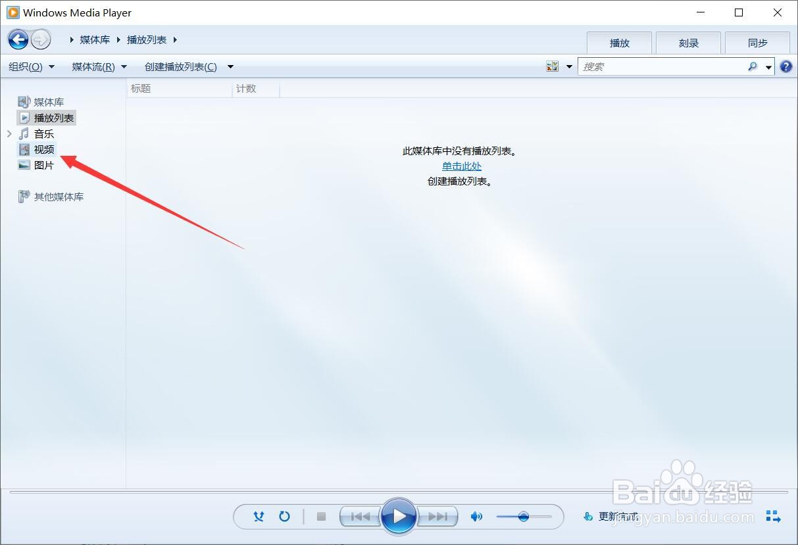Click the grayed Forward navigation arrow

[x=41, y=39]
